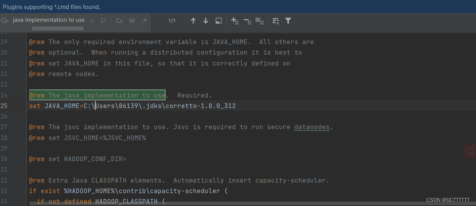The image size is (476, 206).
Task: Click the New Line arrow icon in search field
Action: point(103,21)
